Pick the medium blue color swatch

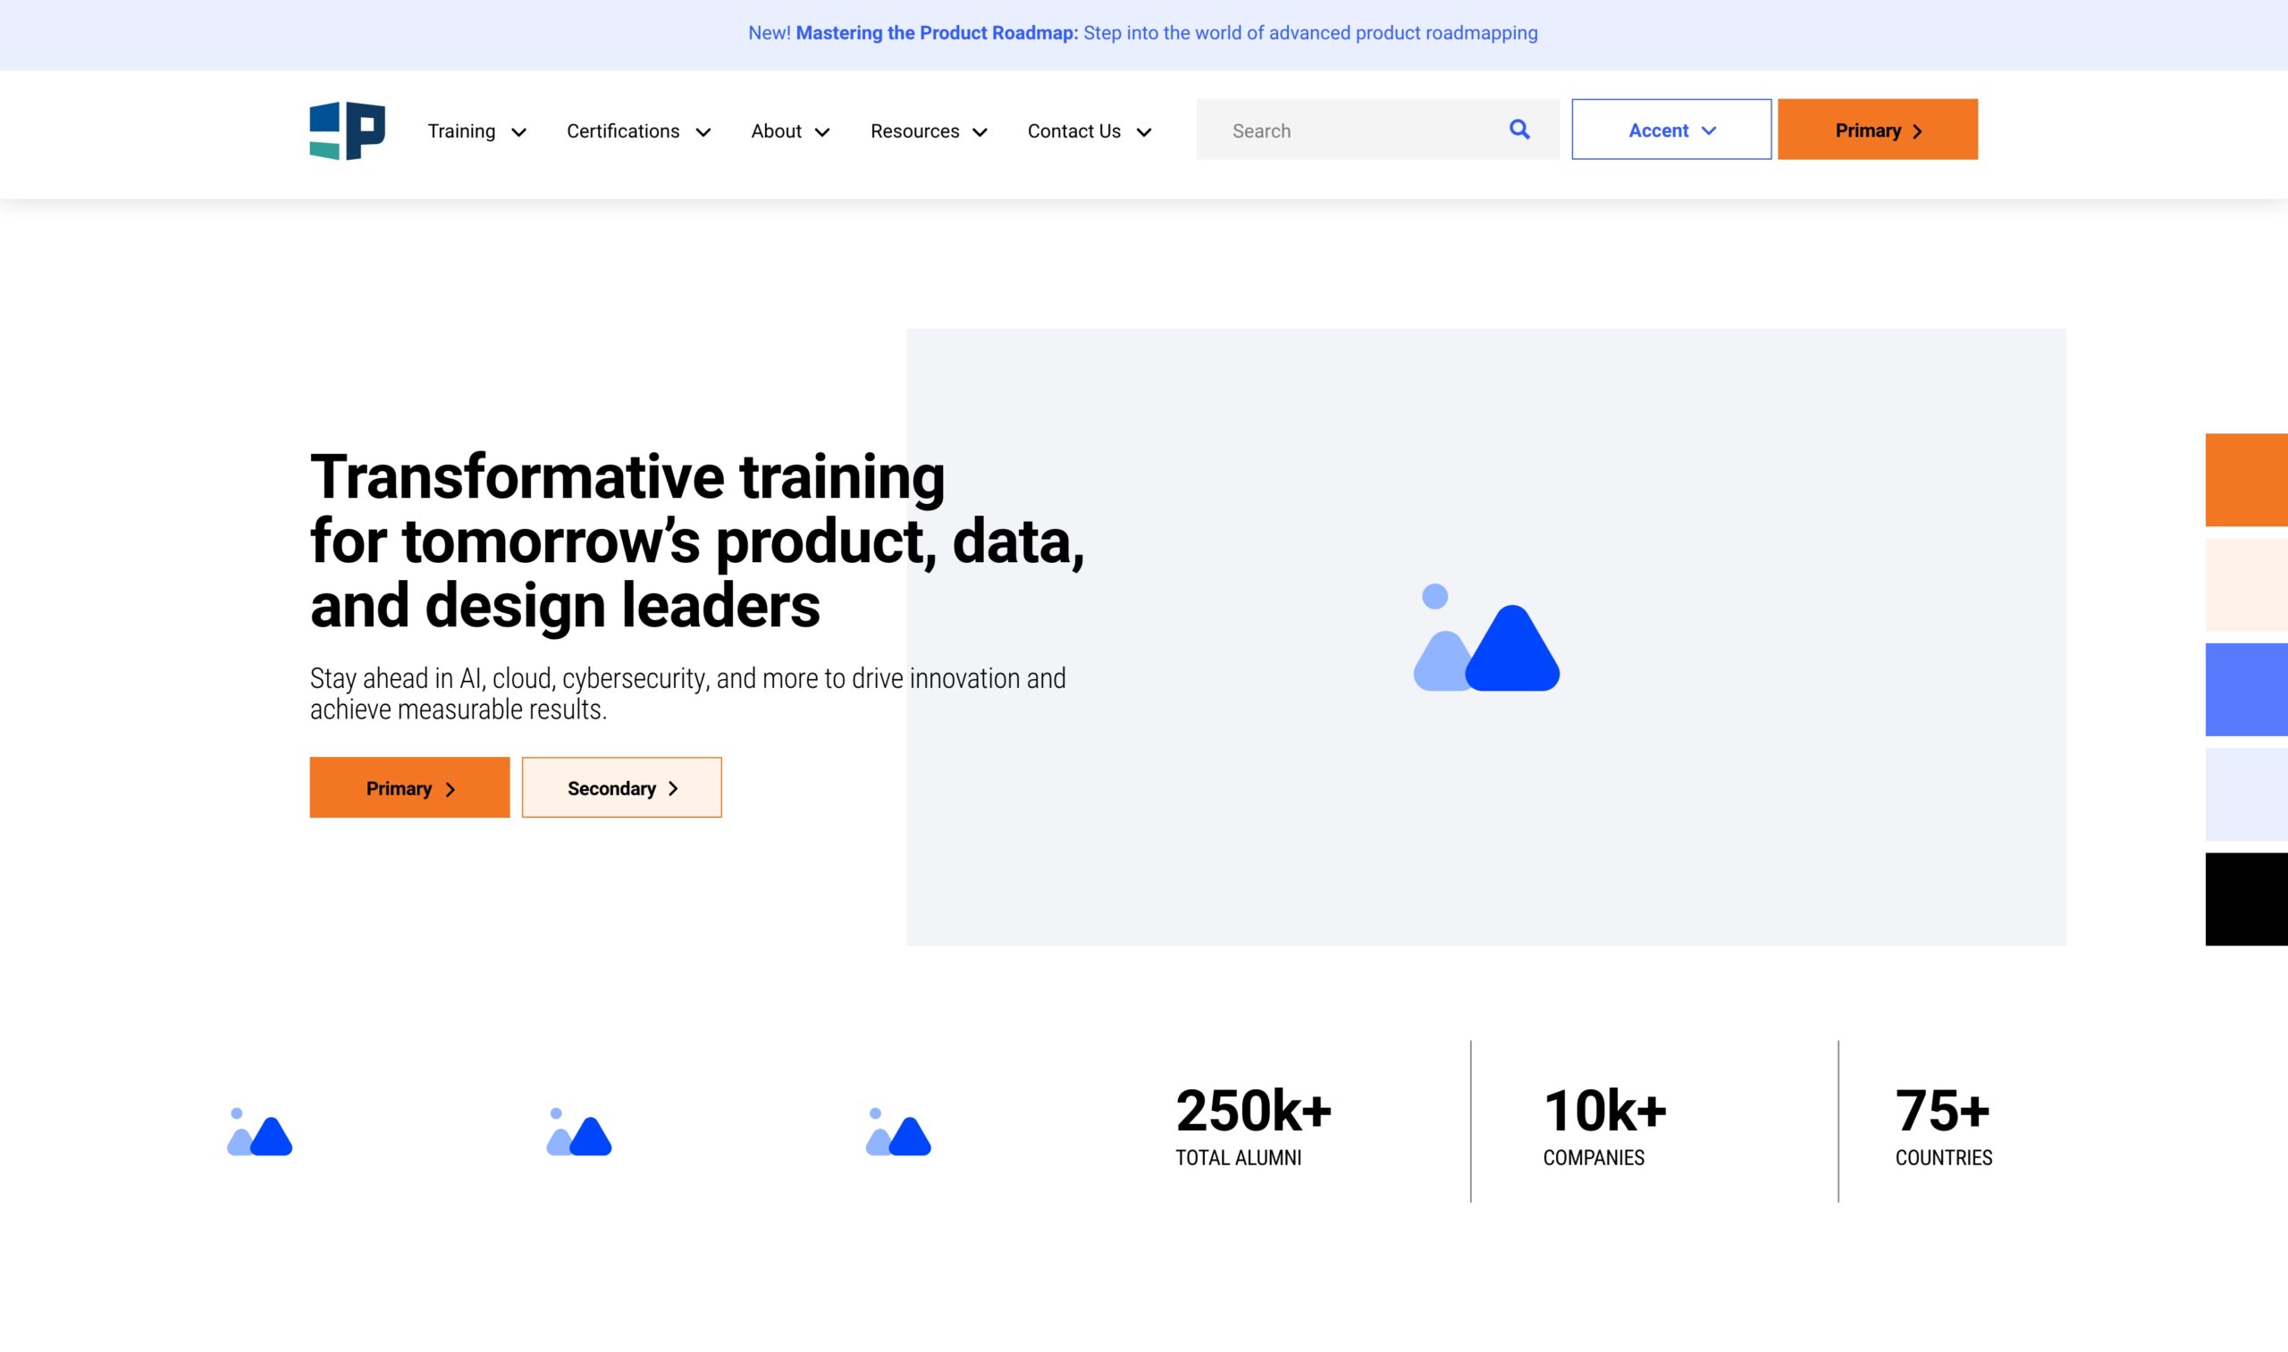click(2246, 690)
